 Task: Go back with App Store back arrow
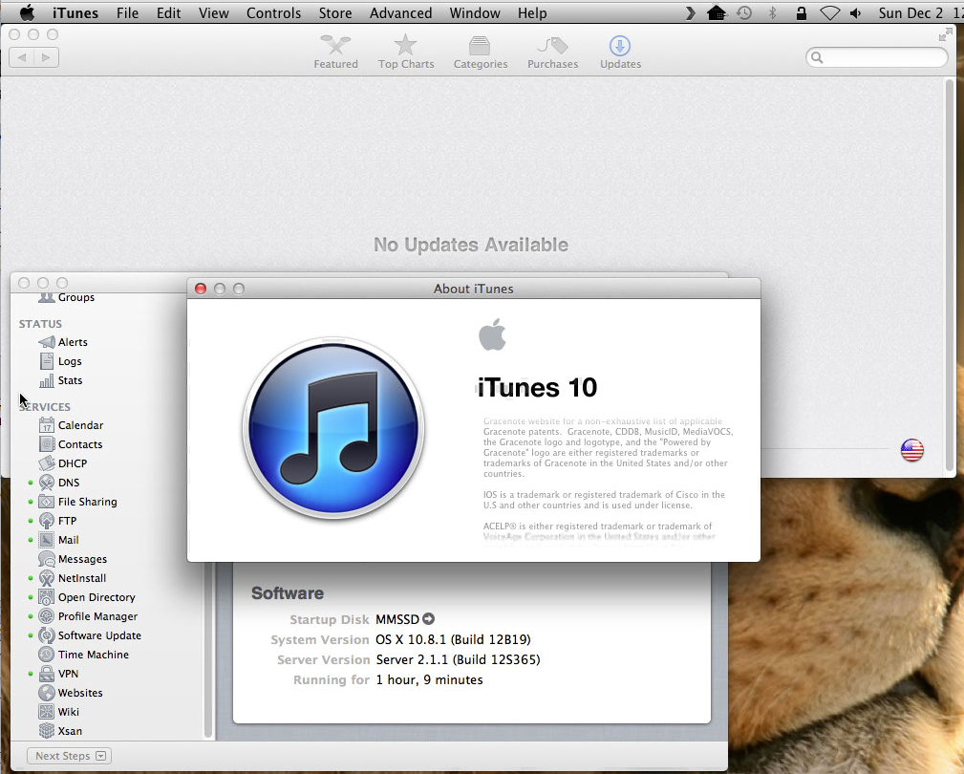click(x=22, y=57)
